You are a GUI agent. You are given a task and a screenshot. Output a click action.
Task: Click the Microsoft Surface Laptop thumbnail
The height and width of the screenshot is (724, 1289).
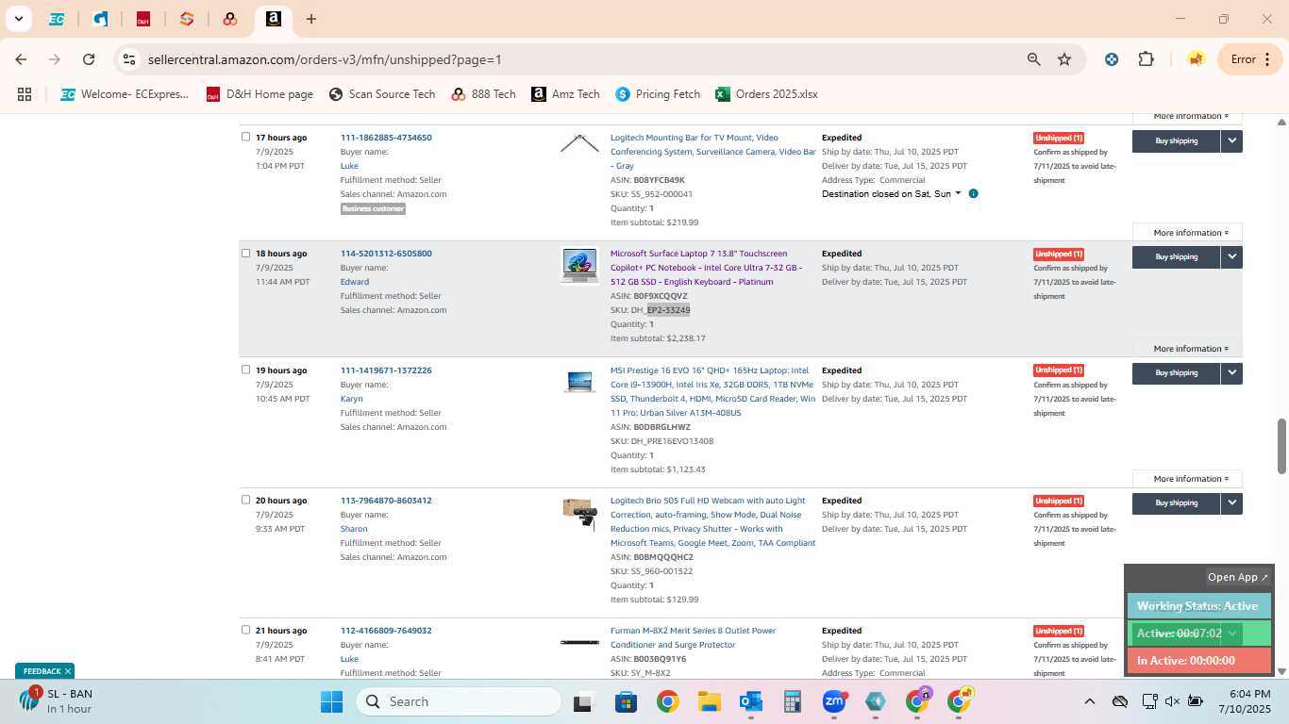tap(579, 265)
